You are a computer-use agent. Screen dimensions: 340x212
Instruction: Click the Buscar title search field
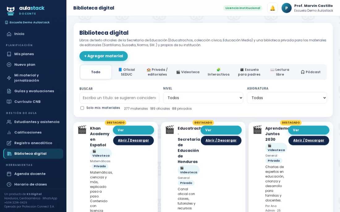[119, 98]
